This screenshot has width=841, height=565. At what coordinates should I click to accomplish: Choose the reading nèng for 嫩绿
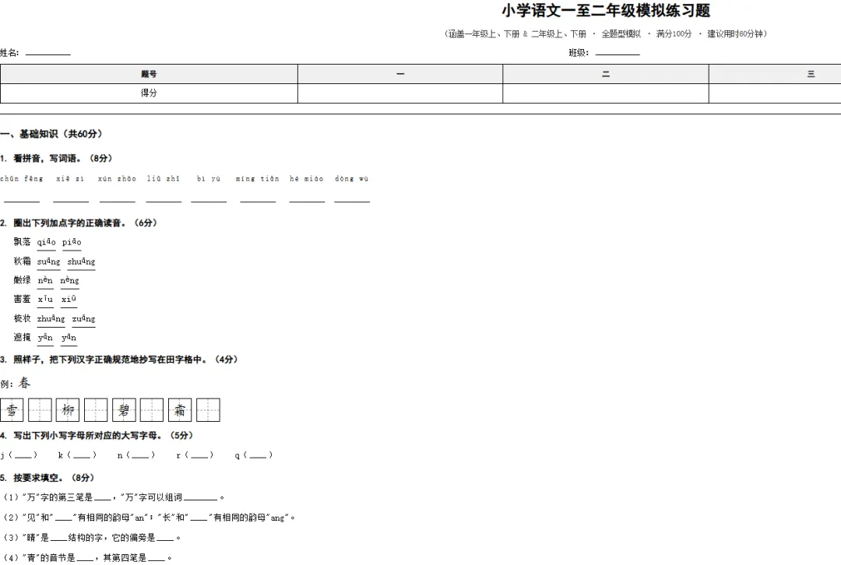(69, 280)
